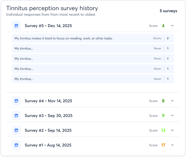
Task: Click calendar icon for Survey #2
Action: [16, 130]
